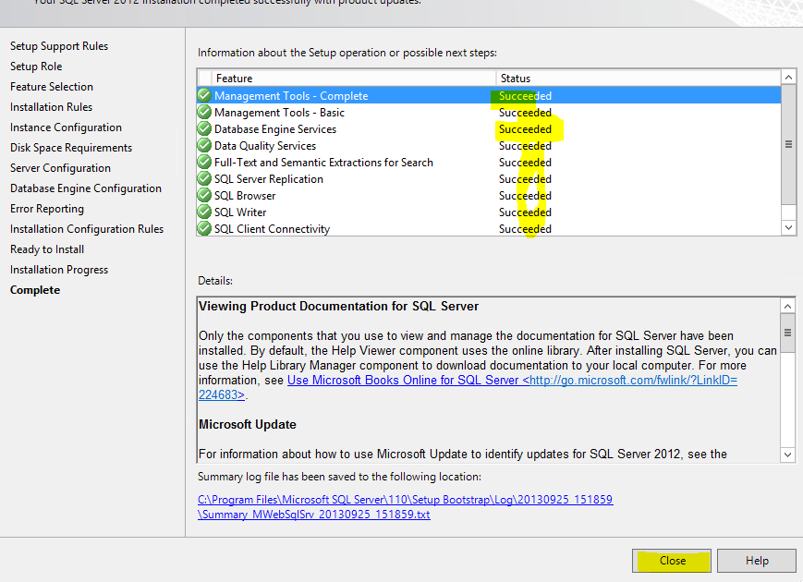The image size is (803, 582).
Task: Click Succeeded status of Database Engine Services
Action: [x=525, y=129]
